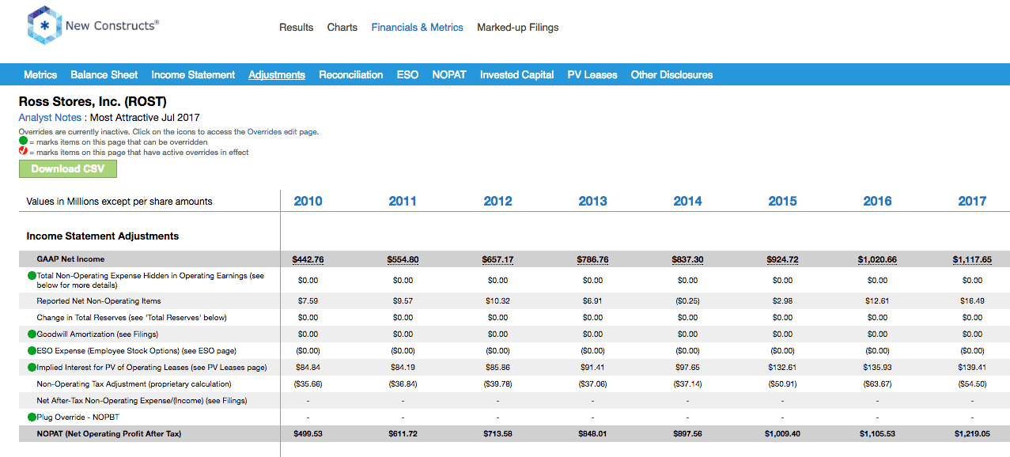Click the NOPAT value $499.53
The height and width of the screenshot is (457, 1010).
pos(308,434)
